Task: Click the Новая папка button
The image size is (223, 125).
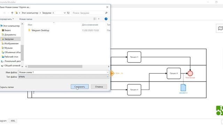Action: click(25, 19)
